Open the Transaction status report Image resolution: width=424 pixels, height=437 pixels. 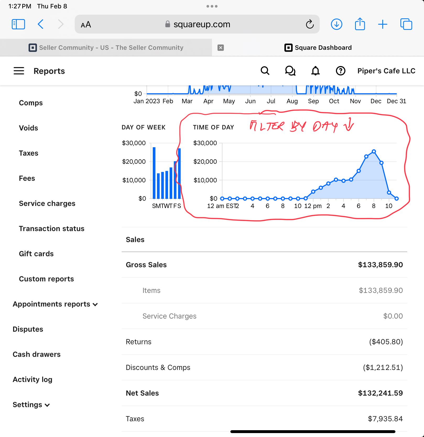coord(52,229)
